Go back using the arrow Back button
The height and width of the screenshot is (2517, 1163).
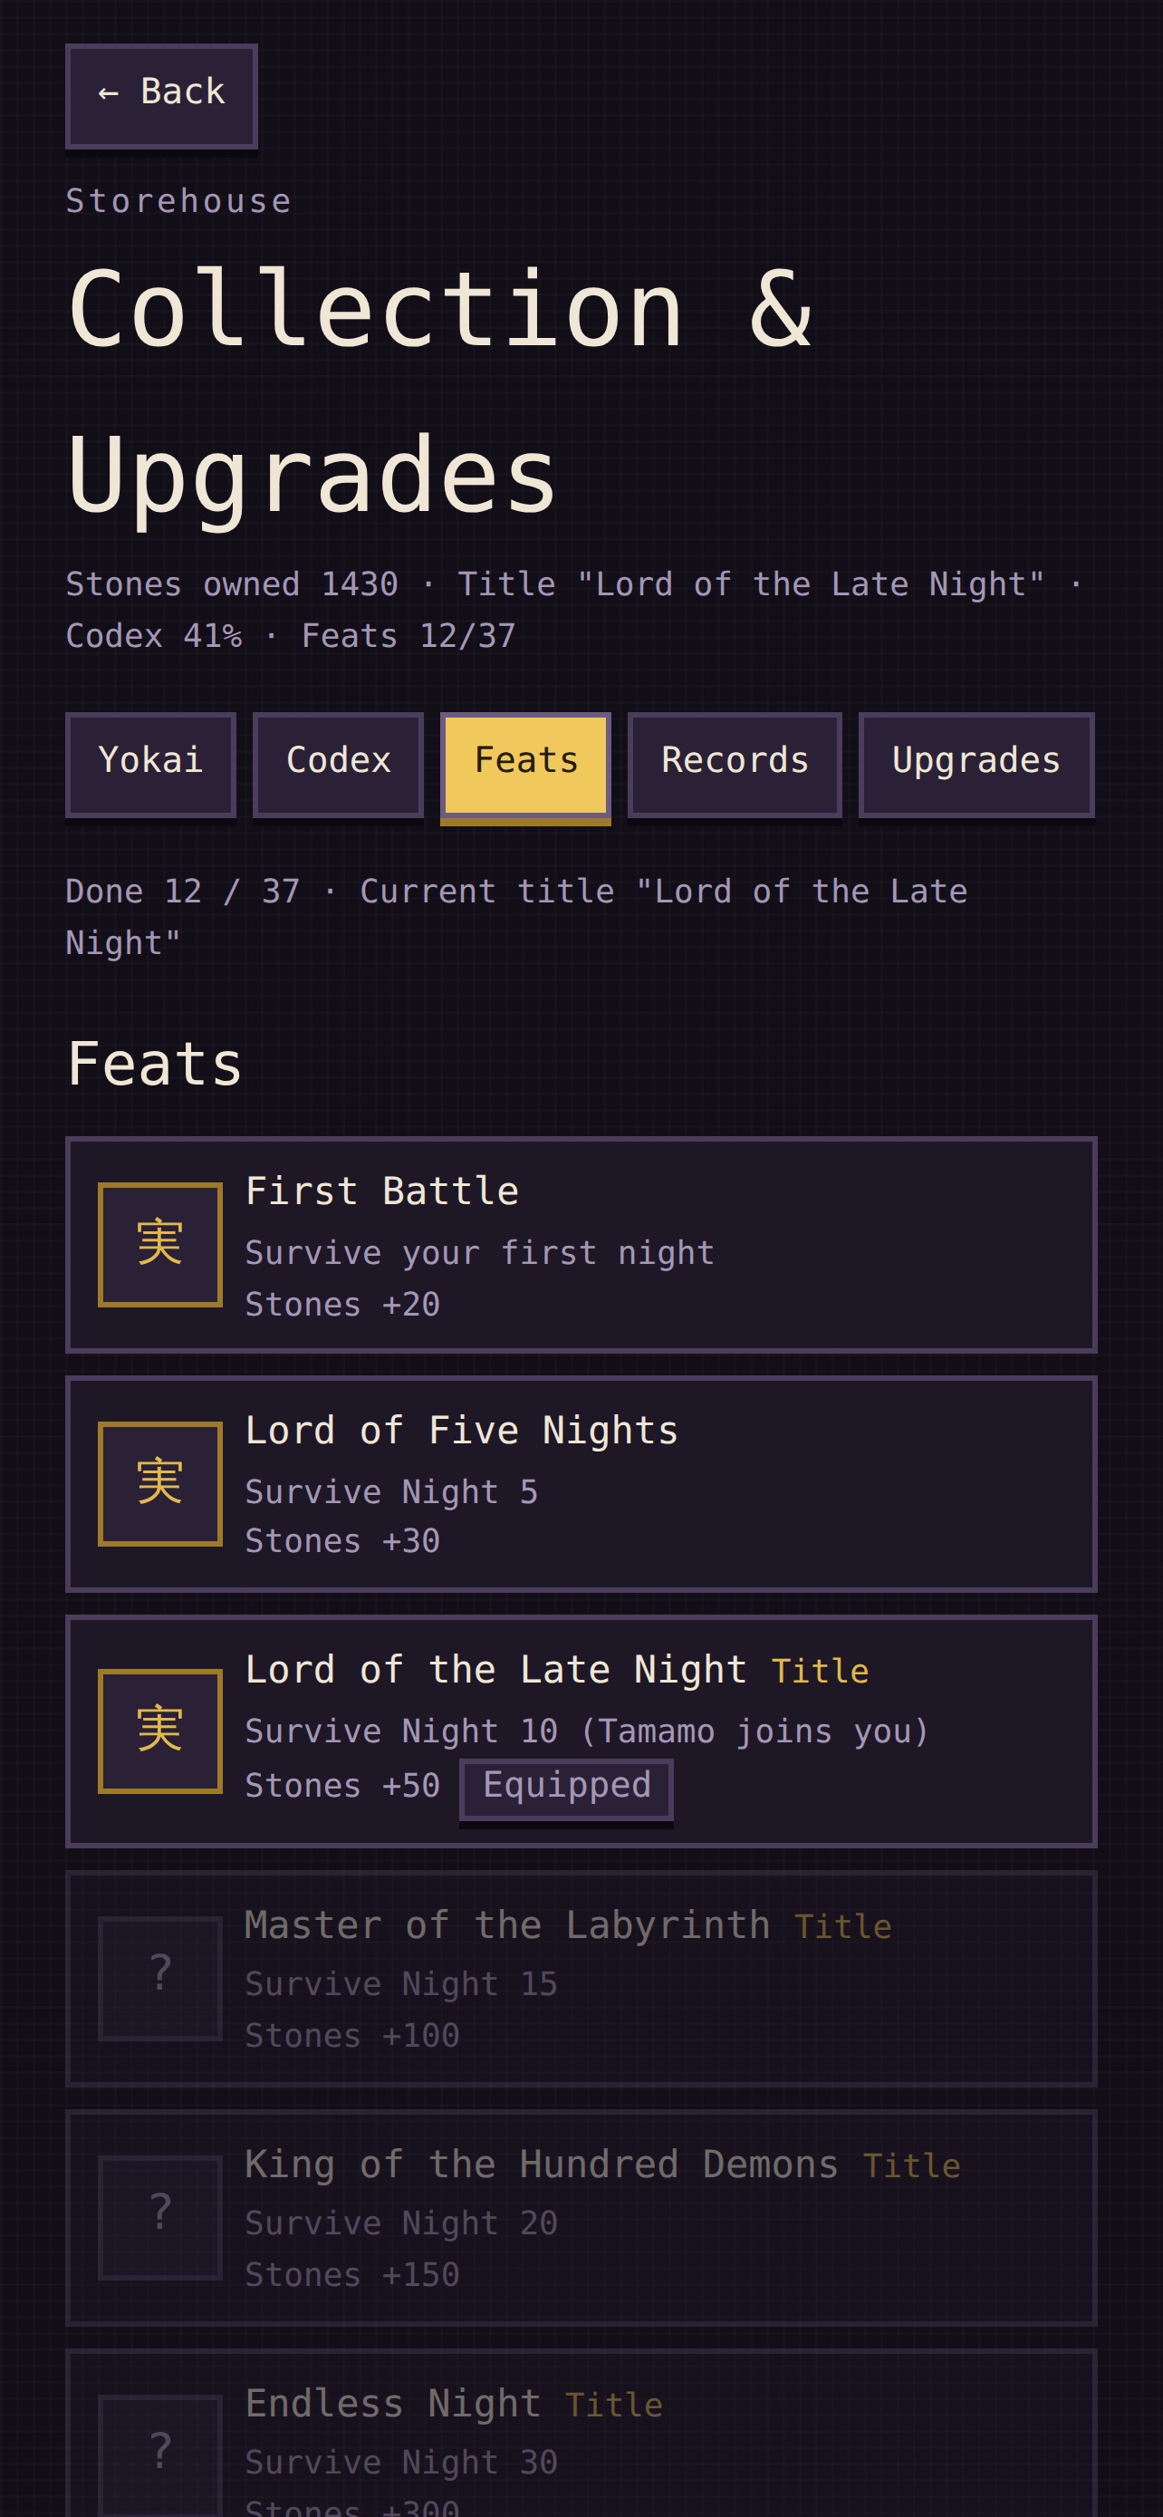point(161,95)
